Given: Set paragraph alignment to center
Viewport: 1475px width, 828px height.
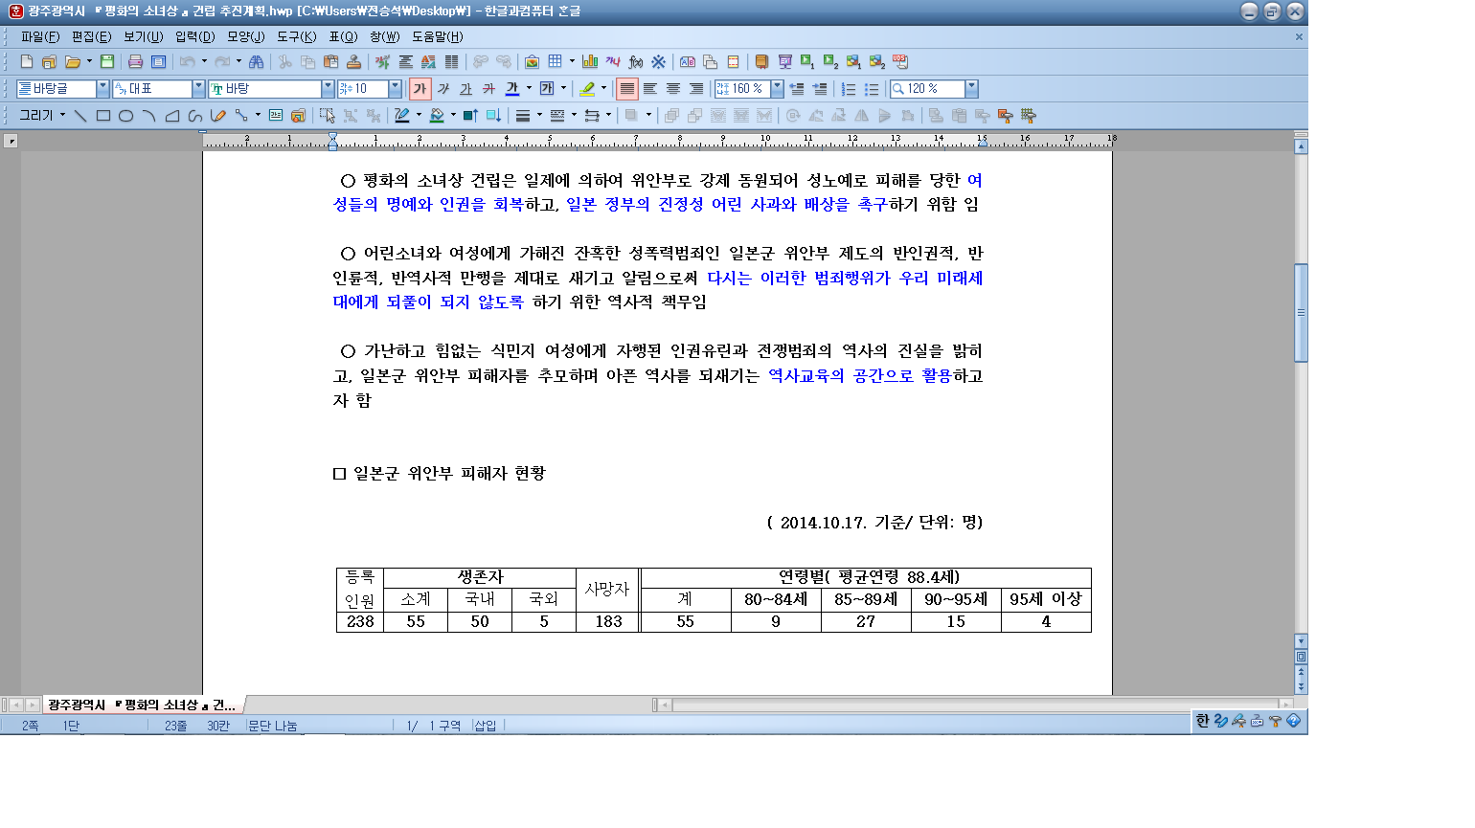Looking at the screenshot, I should [673, 89].
